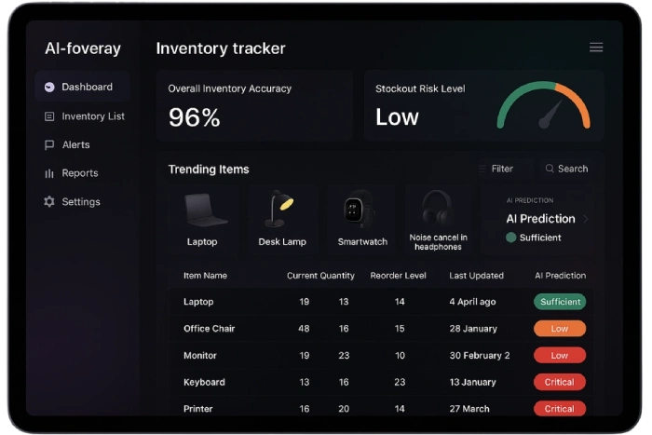Image resolution: width=652 pixels, height=435 pixels.
Task: Open the Reports menu item
Action: coord(71,173)
